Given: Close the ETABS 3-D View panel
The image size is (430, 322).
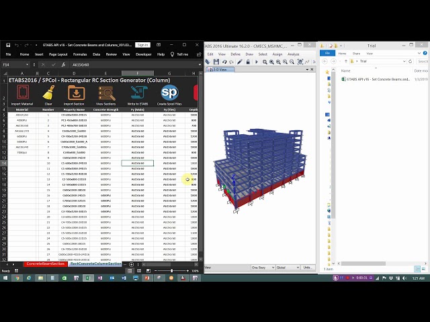Looking at the screenshot, I should [312, 70].
